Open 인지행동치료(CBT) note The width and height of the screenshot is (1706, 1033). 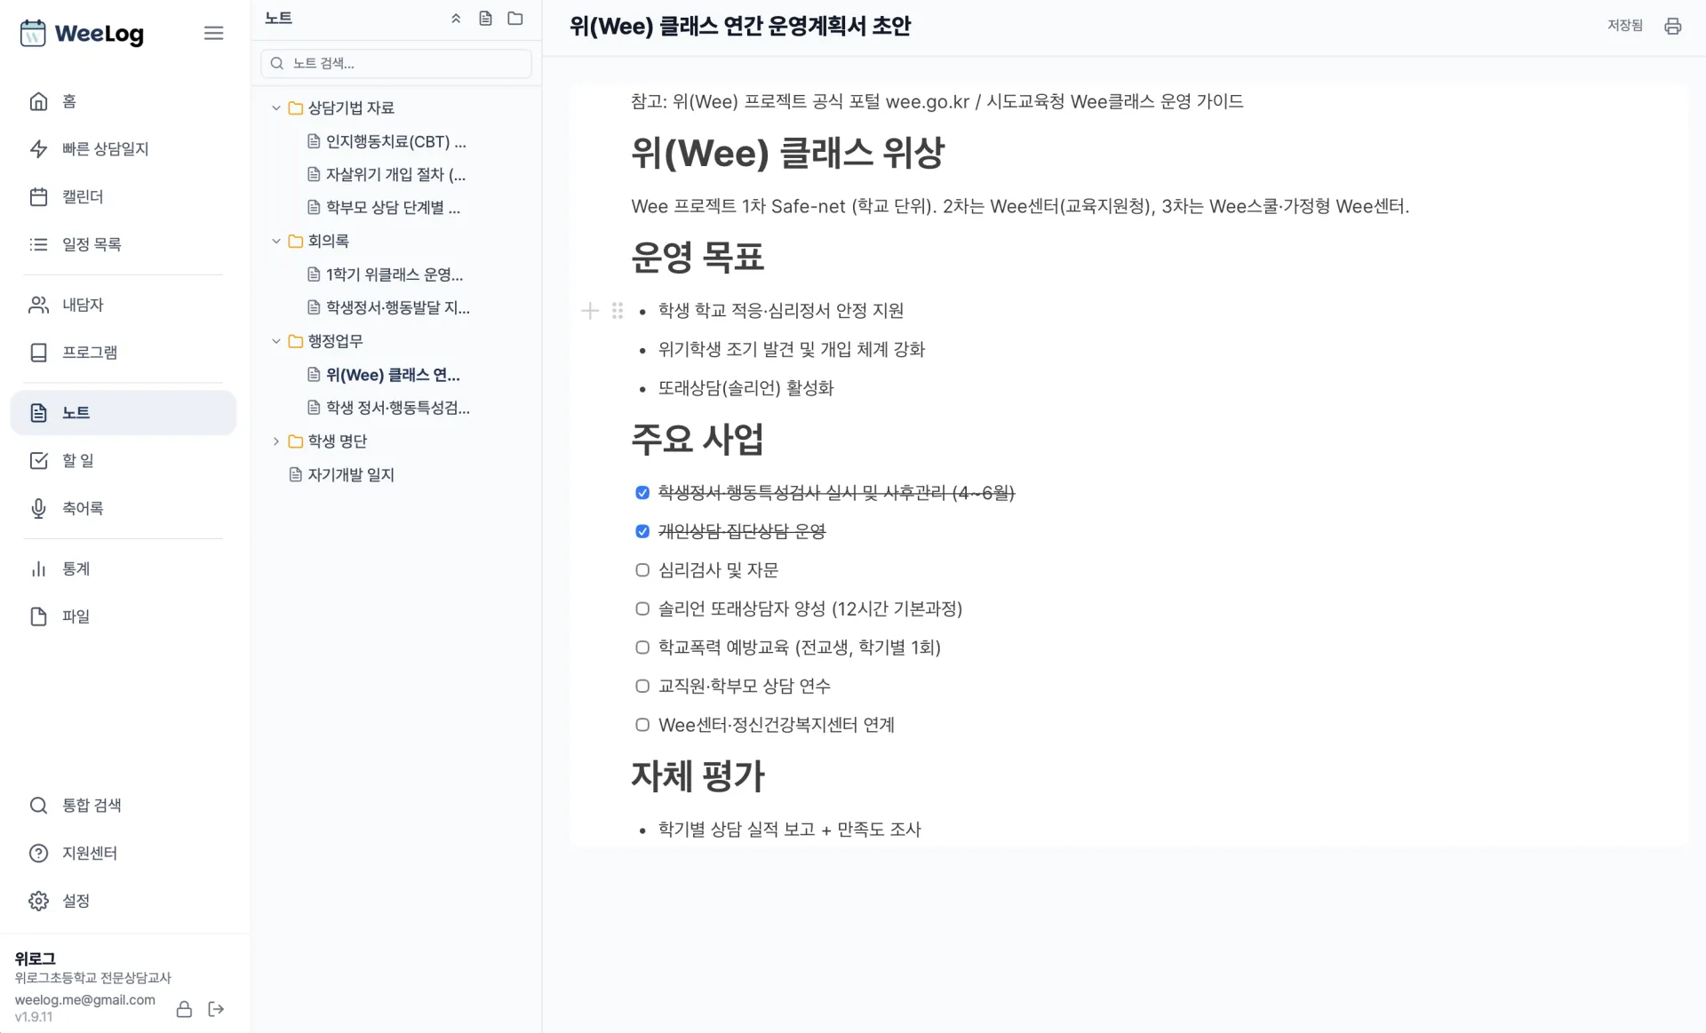click(396, 141)
